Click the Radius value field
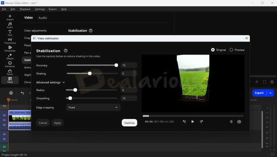Image resolution: width=277 pixels, height=157 pixels. click(129, 90)
